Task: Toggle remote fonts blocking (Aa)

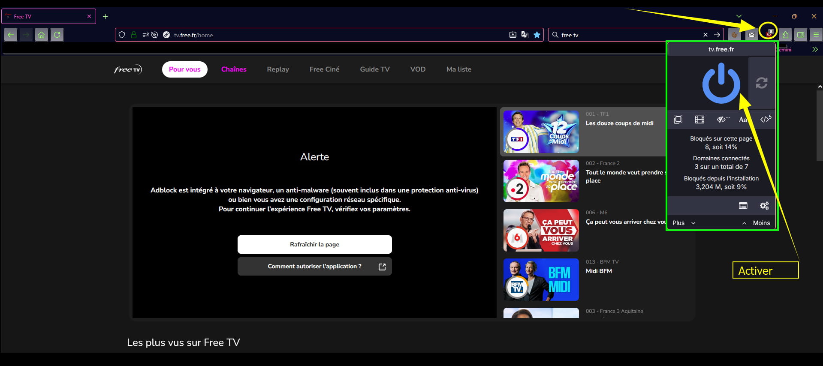Action: (742, 120)
